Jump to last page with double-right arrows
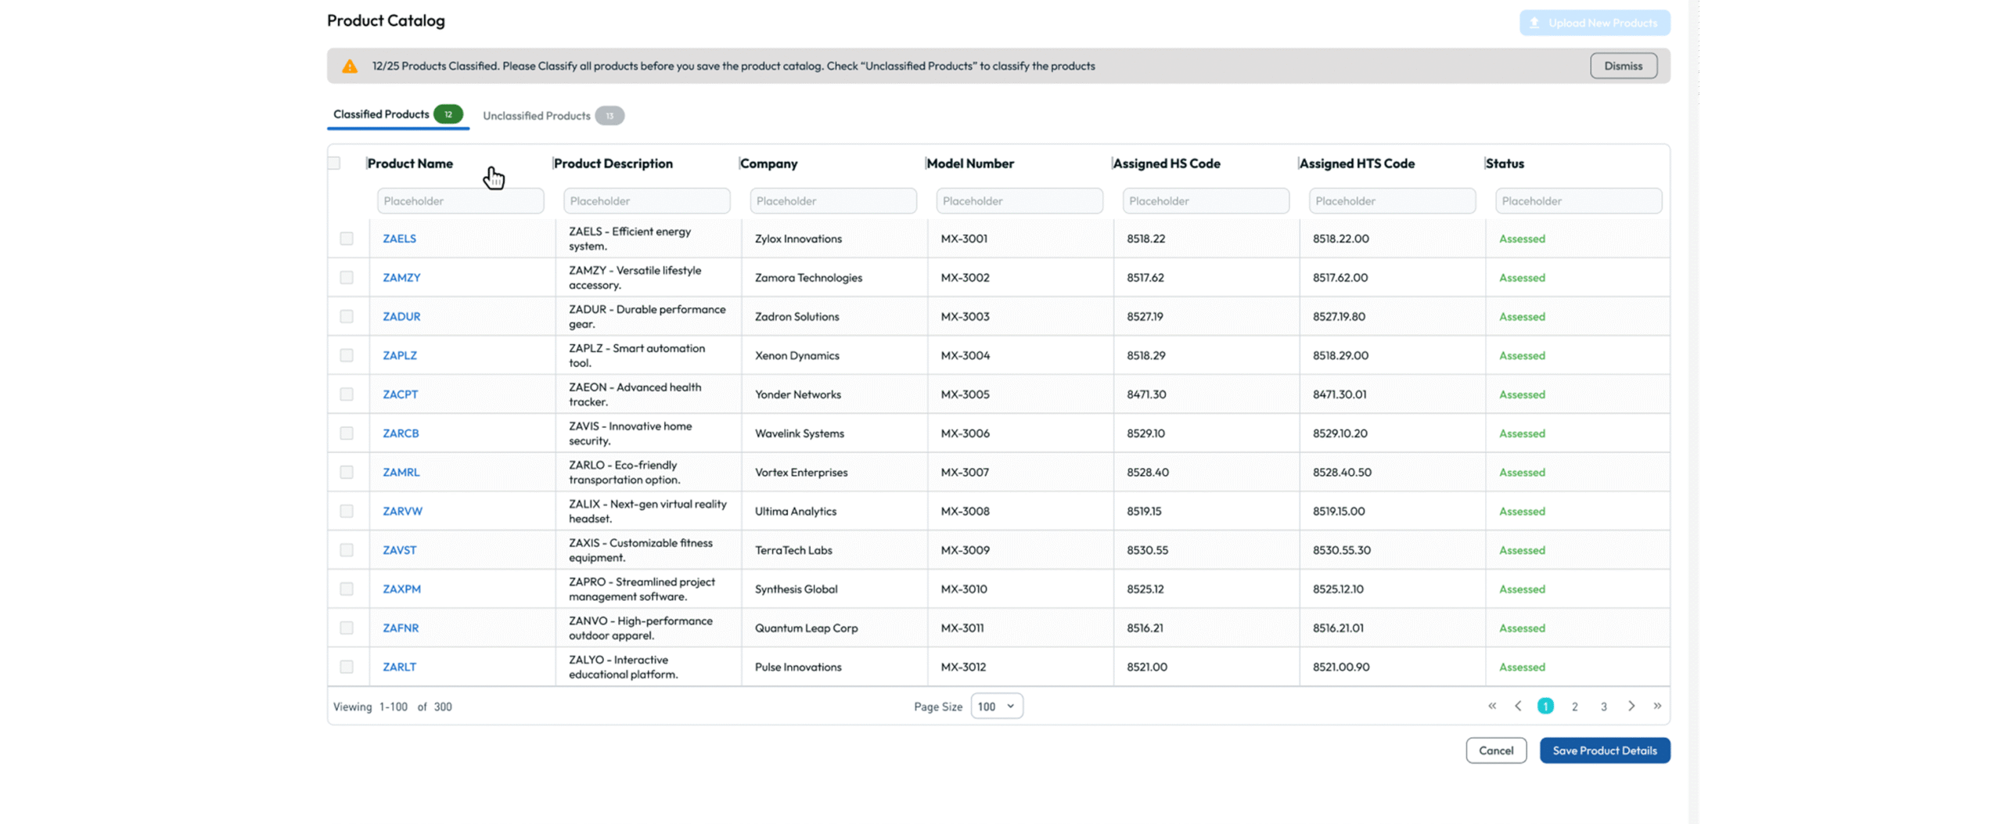This screenshot has width=2003, height=824. point(1657,706)
